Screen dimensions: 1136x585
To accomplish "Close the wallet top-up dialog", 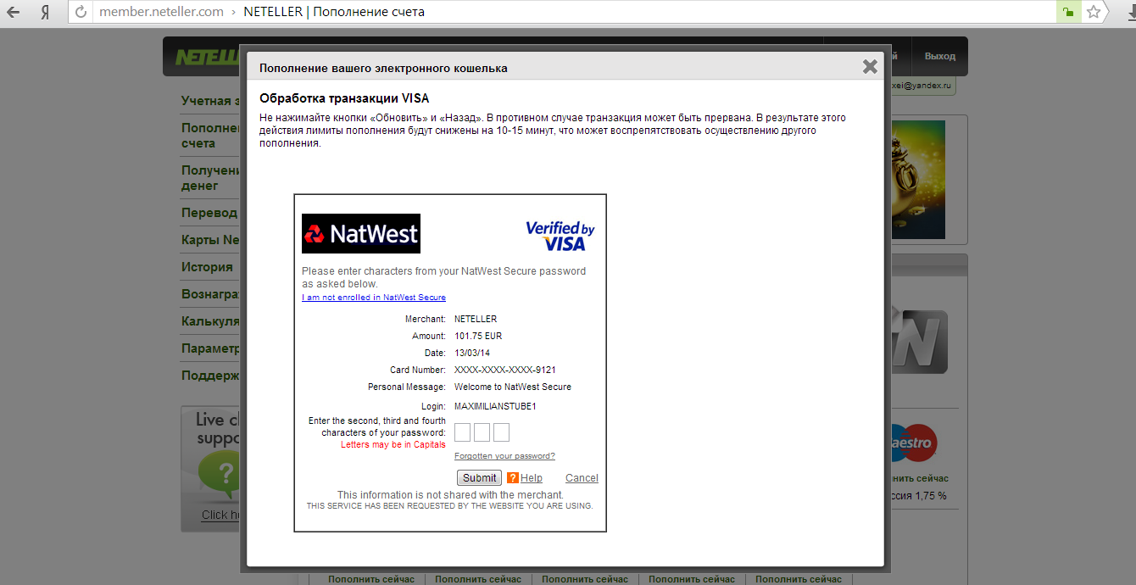I will point(870,66).
